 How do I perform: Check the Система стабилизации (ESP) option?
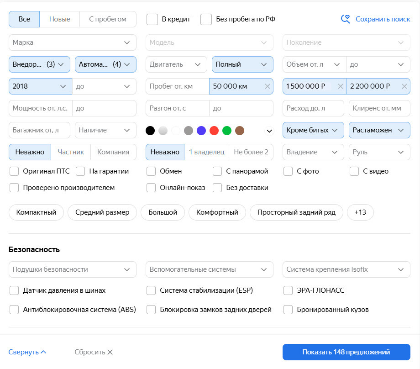click(151, 290)
